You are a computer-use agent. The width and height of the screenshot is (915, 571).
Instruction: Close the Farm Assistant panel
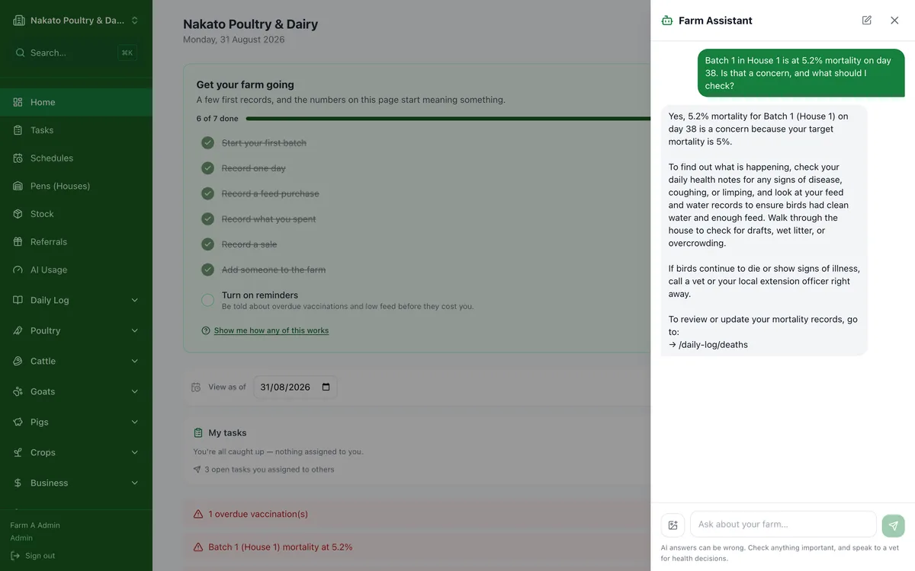pyautogui.click(x=894, y=21)
